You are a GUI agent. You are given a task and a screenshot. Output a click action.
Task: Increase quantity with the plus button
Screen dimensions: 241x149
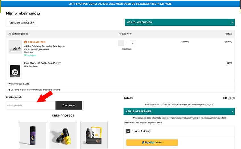[x=133, y=43]
